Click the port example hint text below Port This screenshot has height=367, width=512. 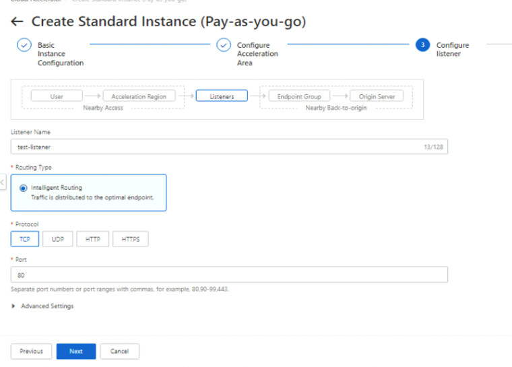coord(119,290)
